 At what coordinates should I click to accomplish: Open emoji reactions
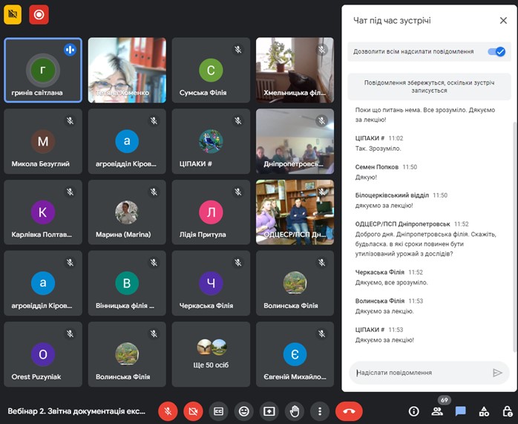click(243, 411)
